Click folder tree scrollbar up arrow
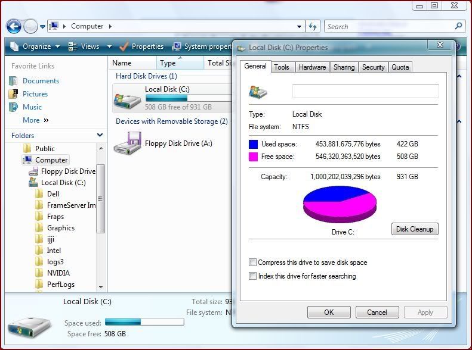The width and height of the screenshot is (472, 350). point(101,148)
